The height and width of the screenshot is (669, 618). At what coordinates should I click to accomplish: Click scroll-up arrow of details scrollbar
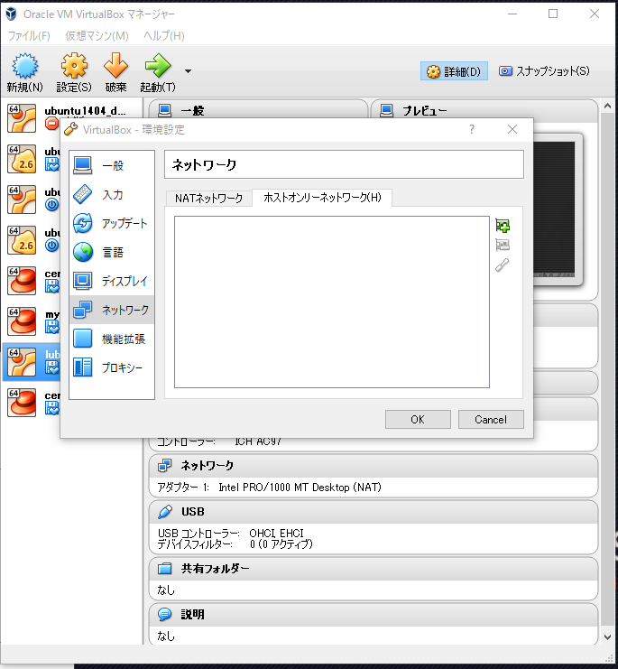(608, 106)
